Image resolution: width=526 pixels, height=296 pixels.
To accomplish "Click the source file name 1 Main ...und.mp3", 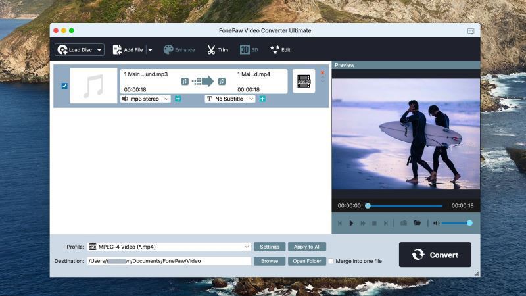I will (146, 74).
